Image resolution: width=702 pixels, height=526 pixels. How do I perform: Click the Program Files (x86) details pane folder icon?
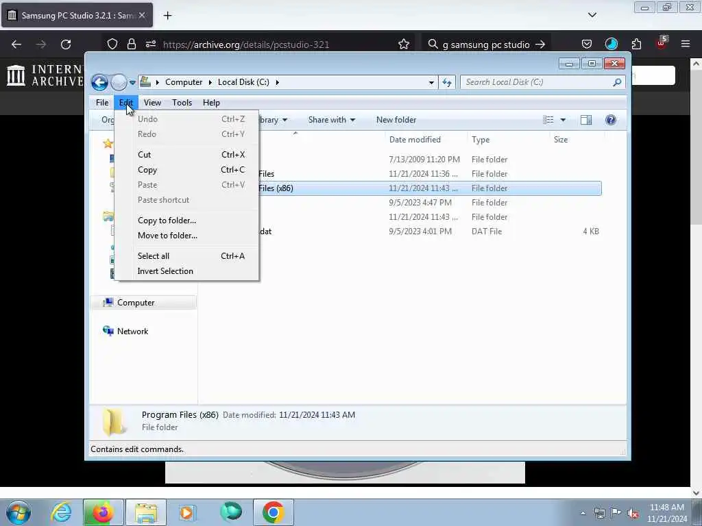coord(114,421)
